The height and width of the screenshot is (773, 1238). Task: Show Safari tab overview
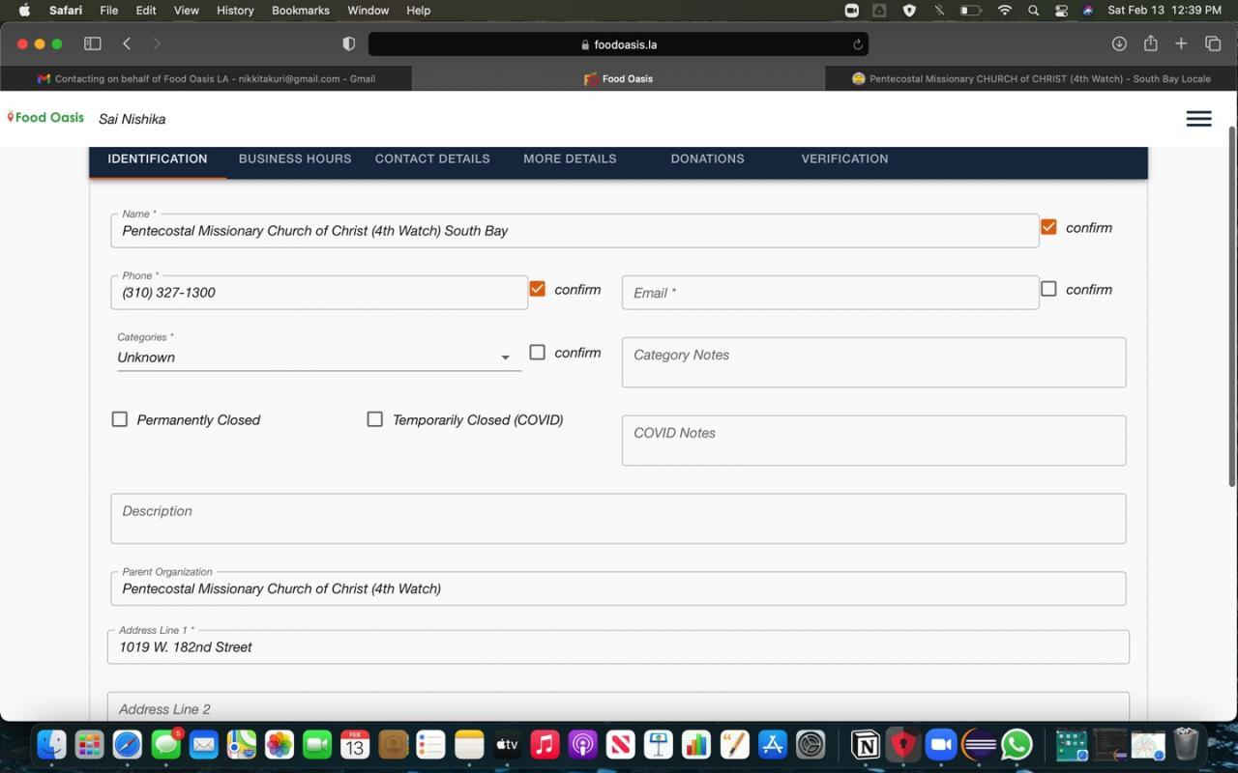[1212, 43]
